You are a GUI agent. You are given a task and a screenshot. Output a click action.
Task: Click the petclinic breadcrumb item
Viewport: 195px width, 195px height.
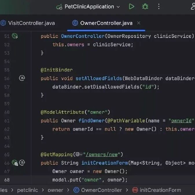[x=27, y=190]
